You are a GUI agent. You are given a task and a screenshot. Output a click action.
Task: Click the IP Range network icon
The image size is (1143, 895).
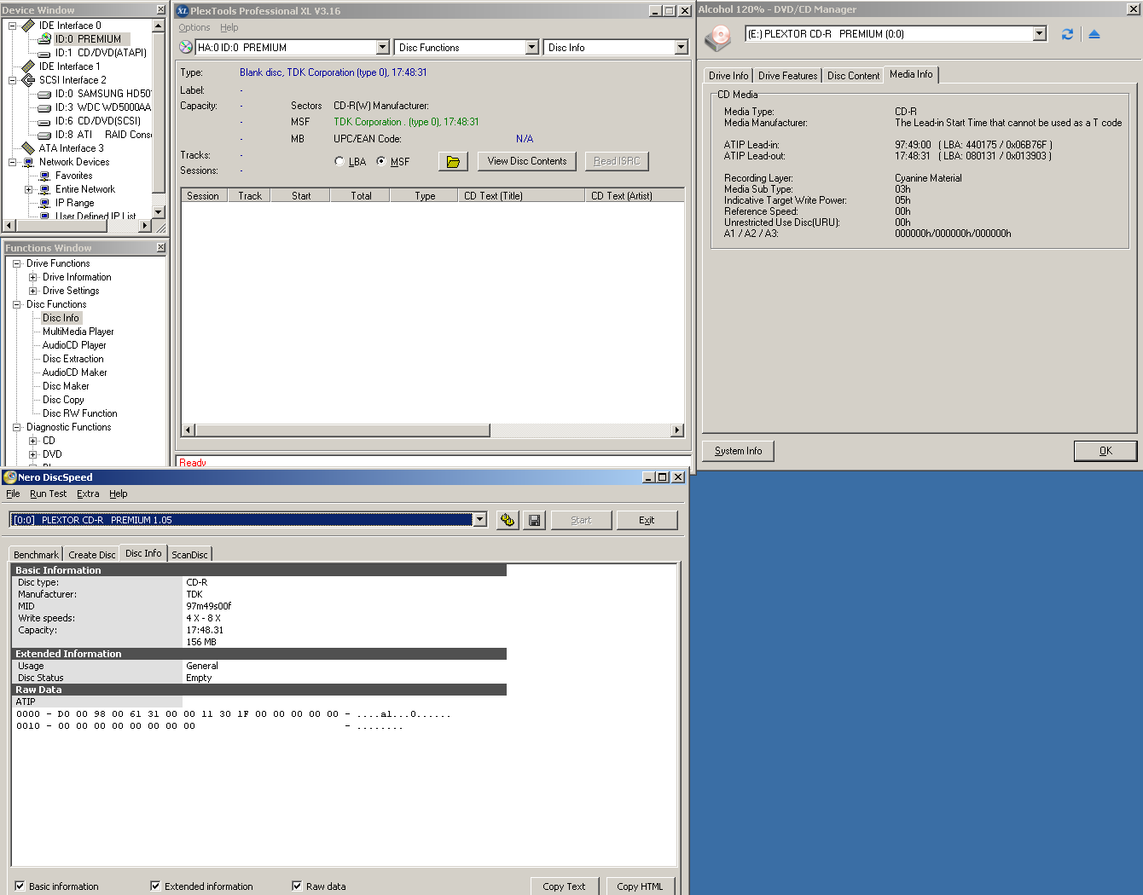click(44, 203)
